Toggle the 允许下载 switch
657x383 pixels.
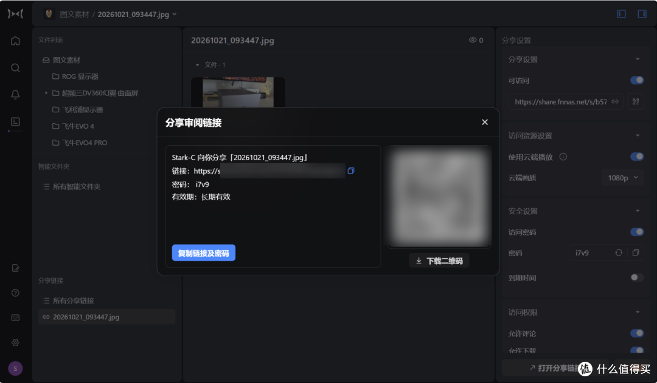click(x=637, y=350)
